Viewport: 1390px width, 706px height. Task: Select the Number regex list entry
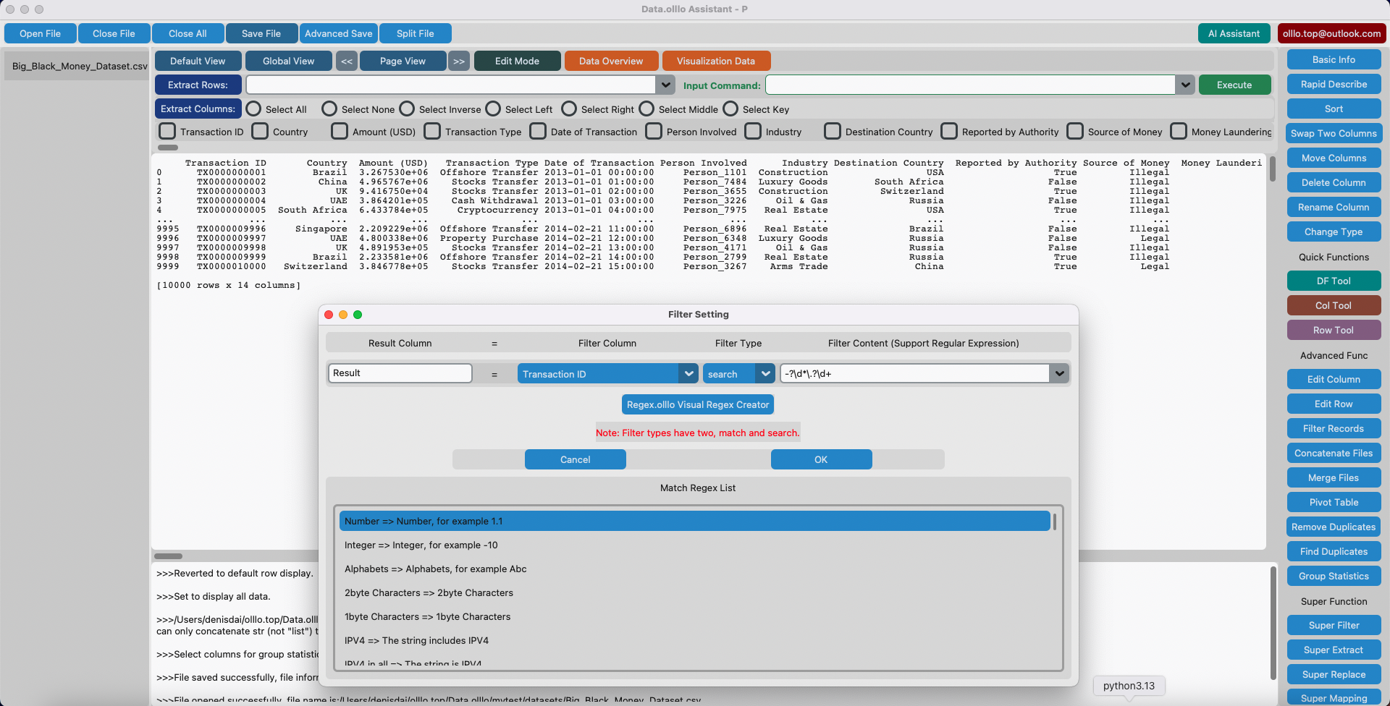[694, 522]
